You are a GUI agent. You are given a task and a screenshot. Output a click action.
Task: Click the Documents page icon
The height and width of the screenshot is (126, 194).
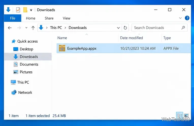pos(15,64)
